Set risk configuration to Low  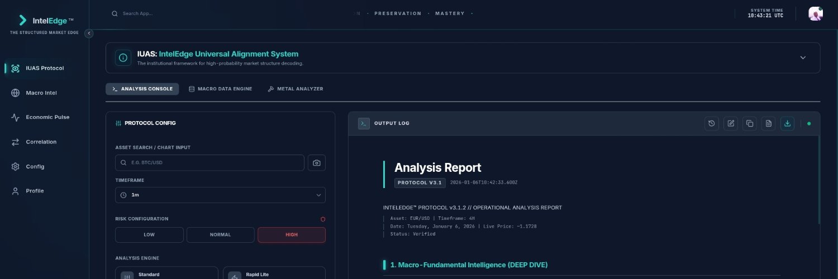click(149, 235)
